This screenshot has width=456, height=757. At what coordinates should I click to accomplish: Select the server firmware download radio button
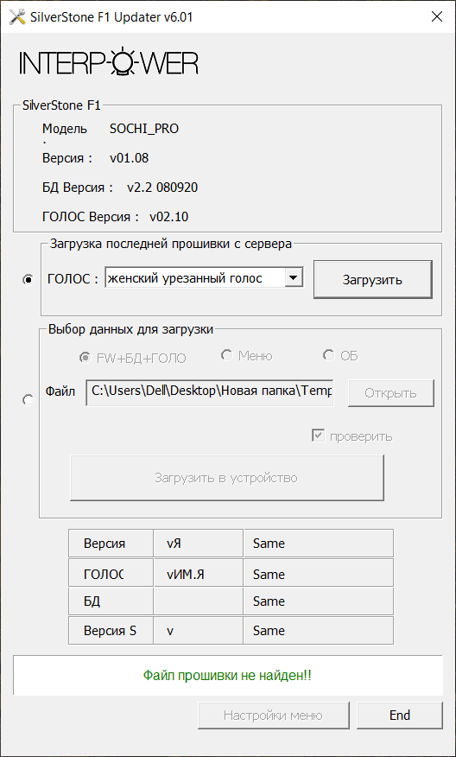28,280
